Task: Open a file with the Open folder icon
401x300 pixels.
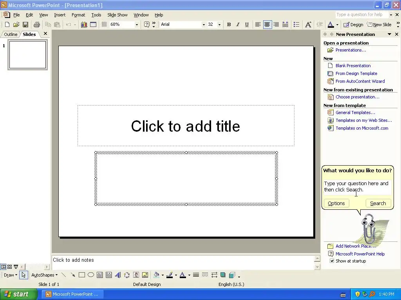Action: tap(16, 25)
